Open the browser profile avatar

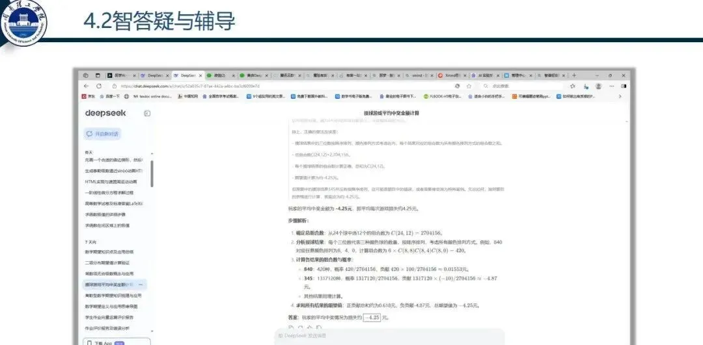point(598,86)
